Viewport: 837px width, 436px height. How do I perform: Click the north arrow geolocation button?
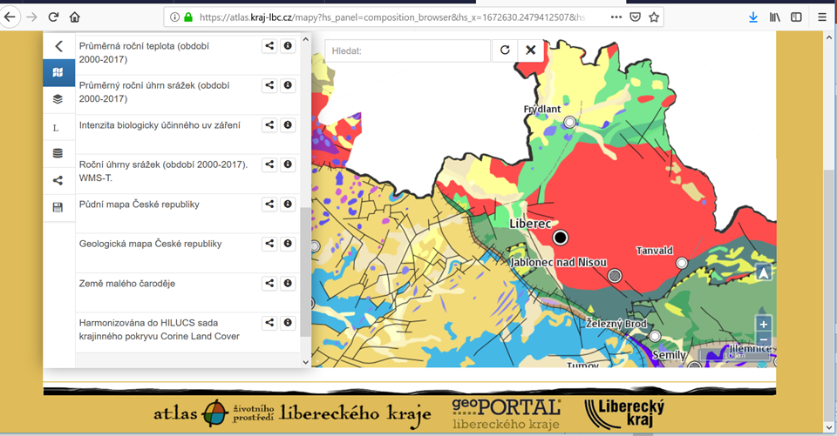pyautogui.click(x=764, y=273)
